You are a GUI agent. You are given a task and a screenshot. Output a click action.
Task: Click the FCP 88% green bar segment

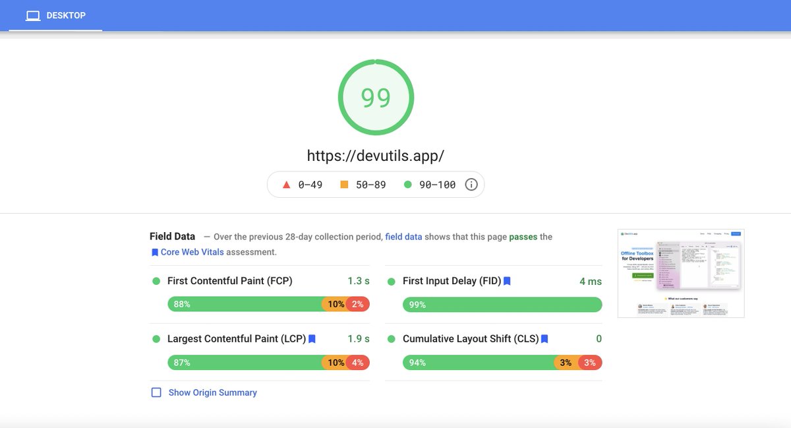(x=245, y=304)
